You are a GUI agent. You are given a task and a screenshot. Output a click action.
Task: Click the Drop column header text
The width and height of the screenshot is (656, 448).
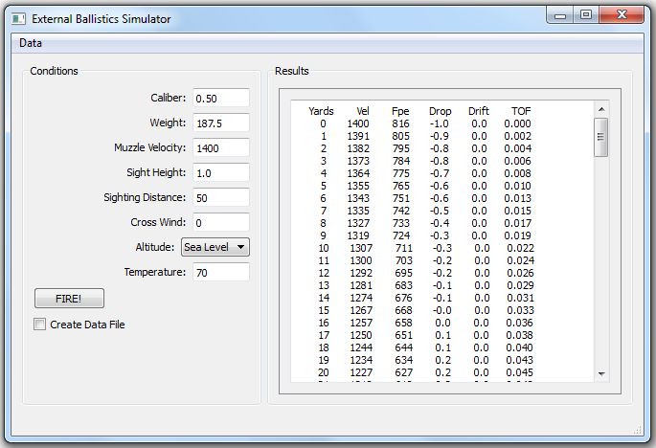tap(441, 111)
